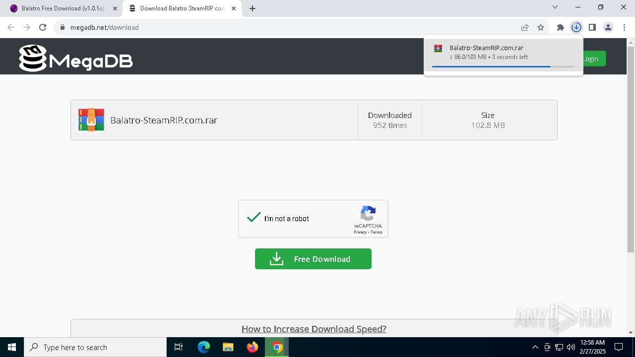Expand the Chrome tab search dropdown
The height and width of the screenshot is (357, 635).
(555, 7)
